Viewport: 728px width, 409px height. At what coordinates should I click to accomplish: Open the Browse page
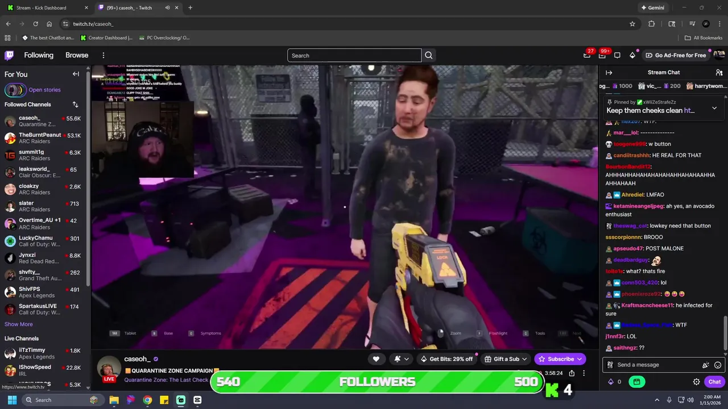(77, 55)
